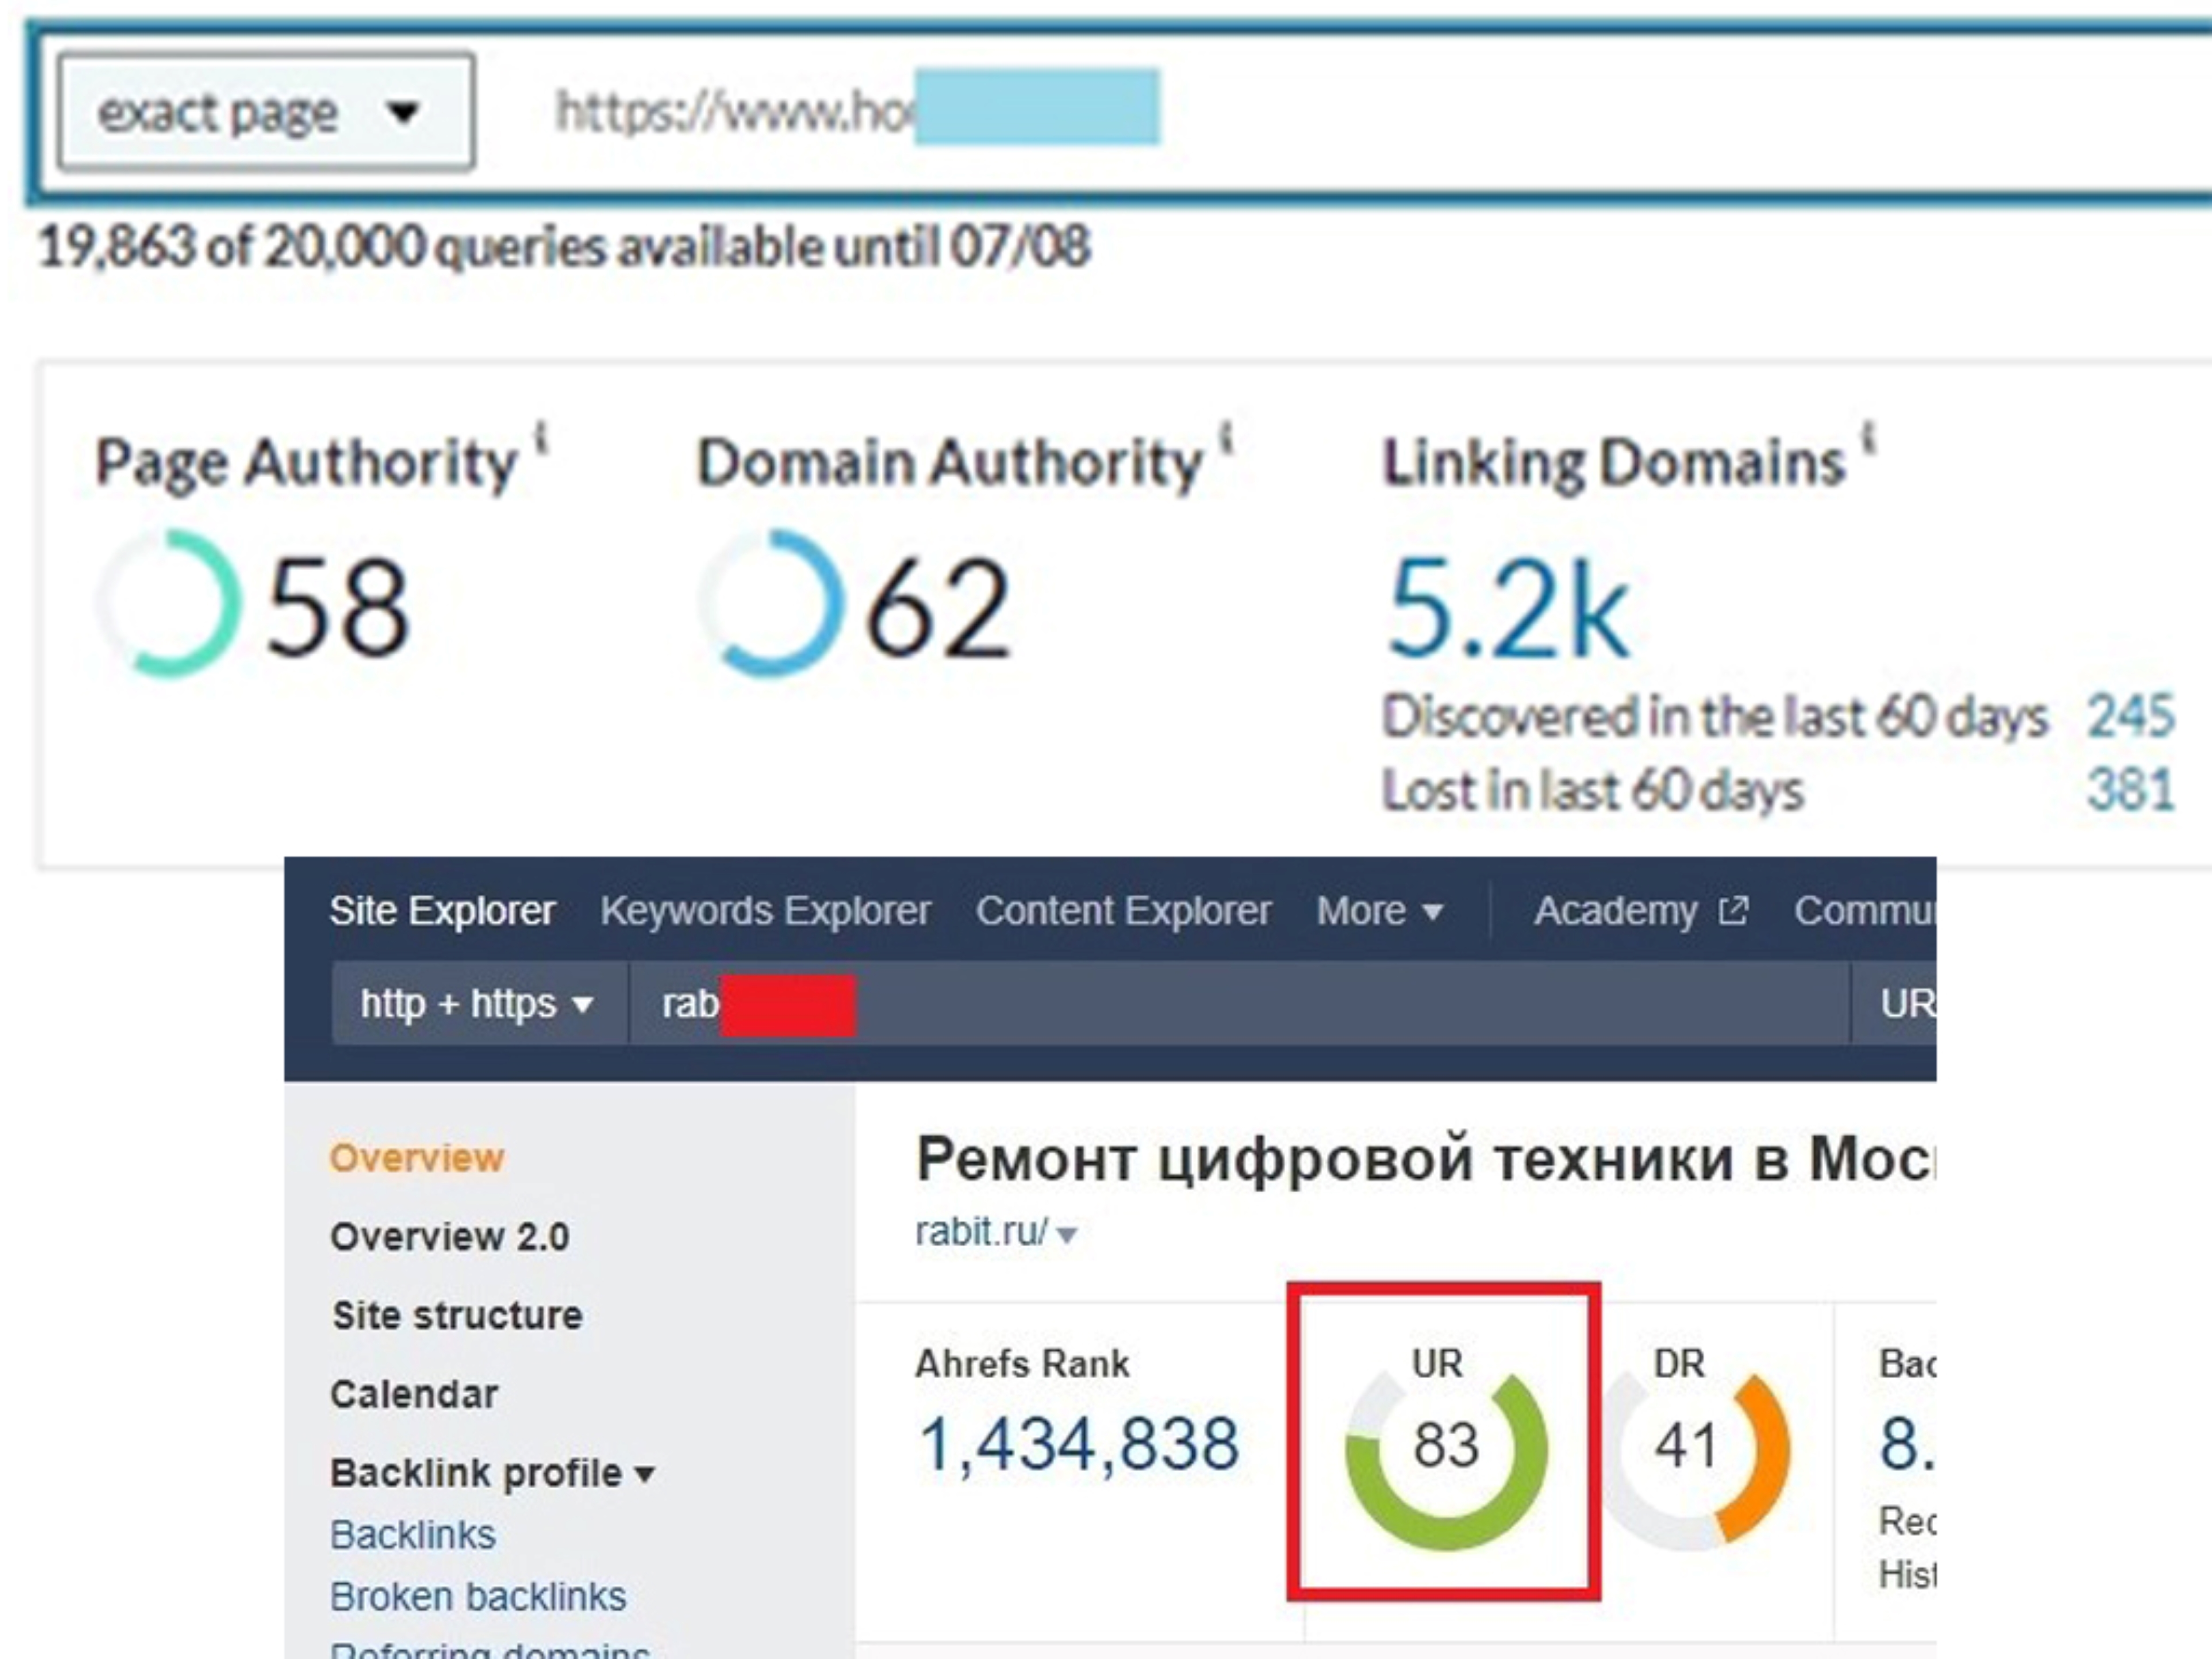Switch to Keywords Explorer tab
This screenshot has width=2212, height=1659.
[x=765, y=911]
